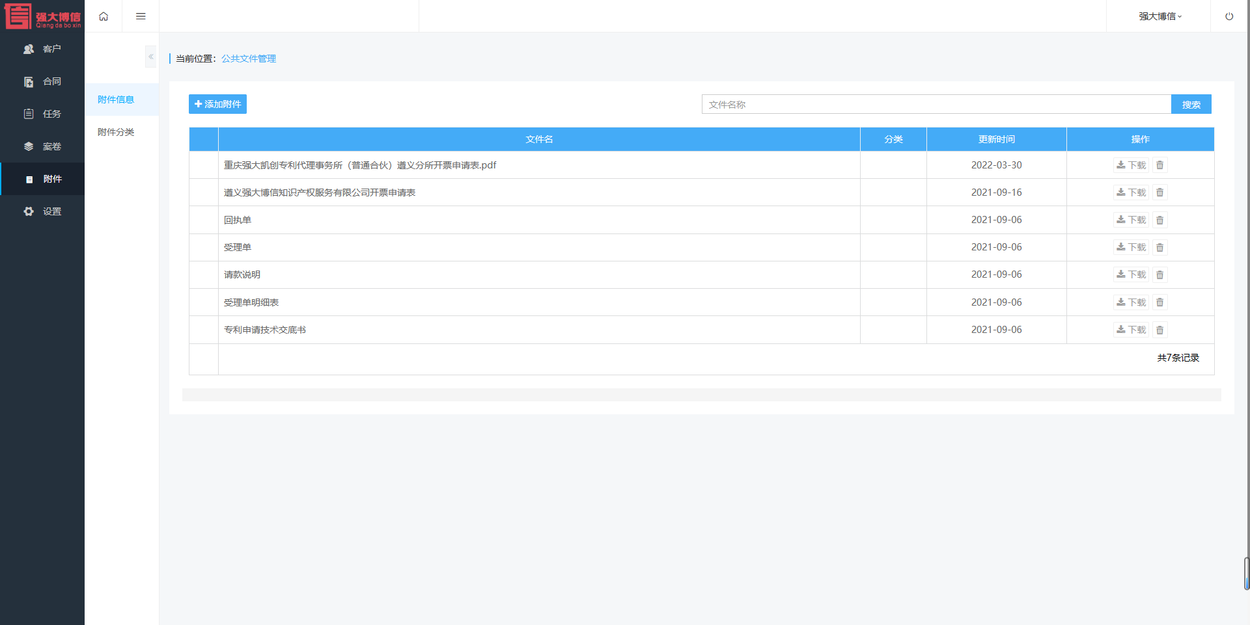The height and width of the screenshot is (625, 1250).
Task: Open 客户 in the sidebar
Action: 42,49
